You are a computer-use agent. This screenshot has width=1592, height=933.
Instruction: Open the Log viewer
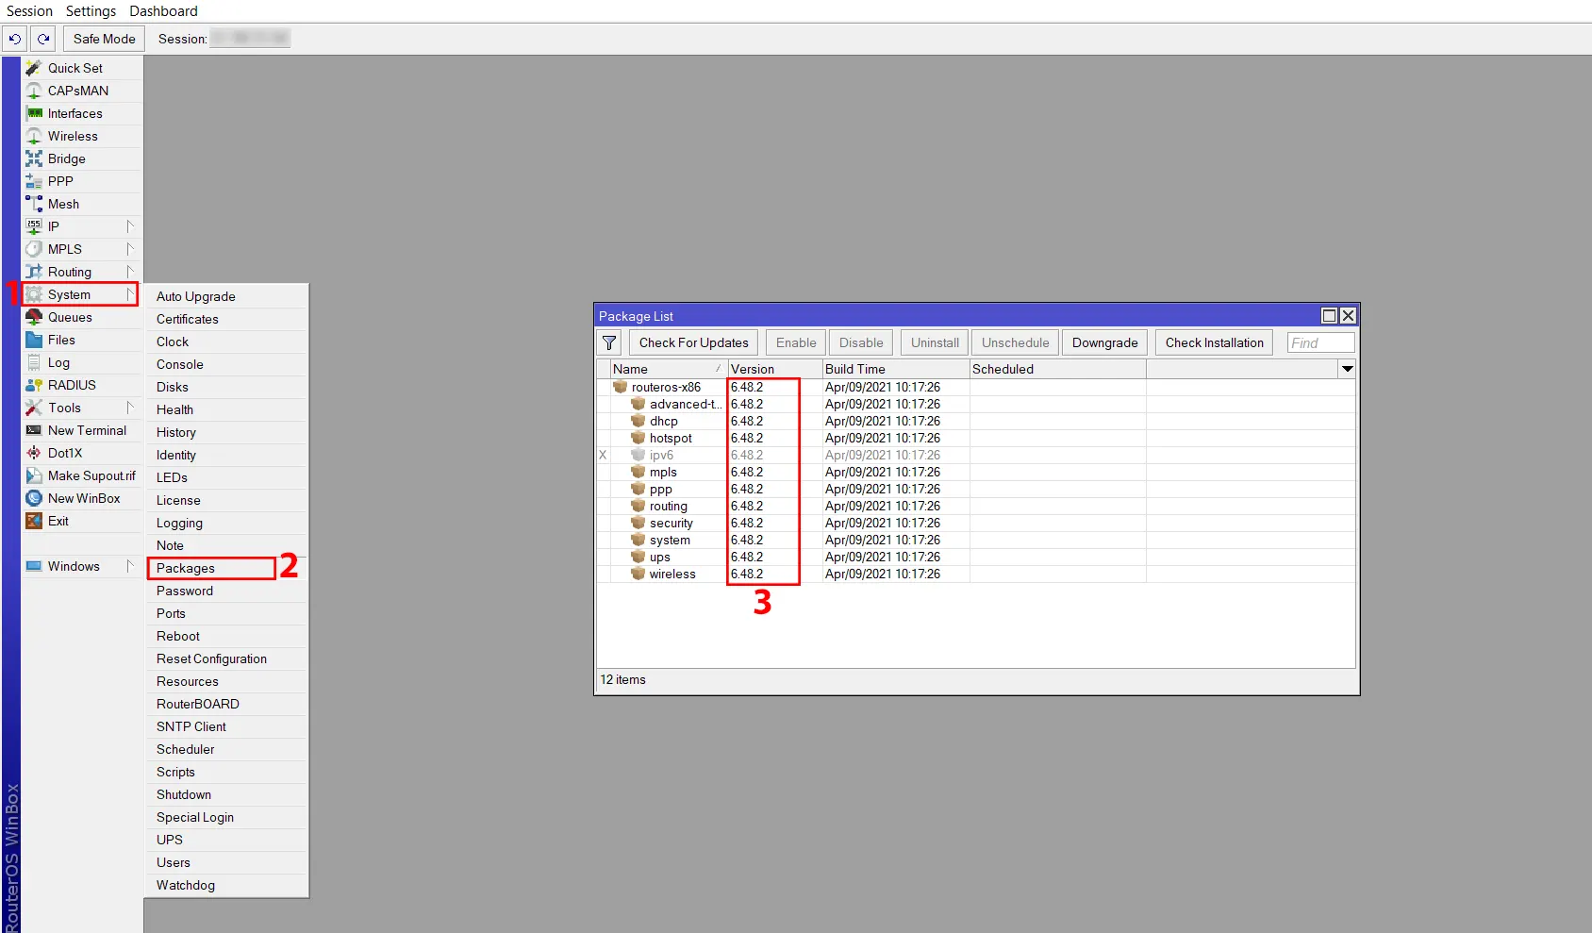pyautogui.click(x=57, y=362)
